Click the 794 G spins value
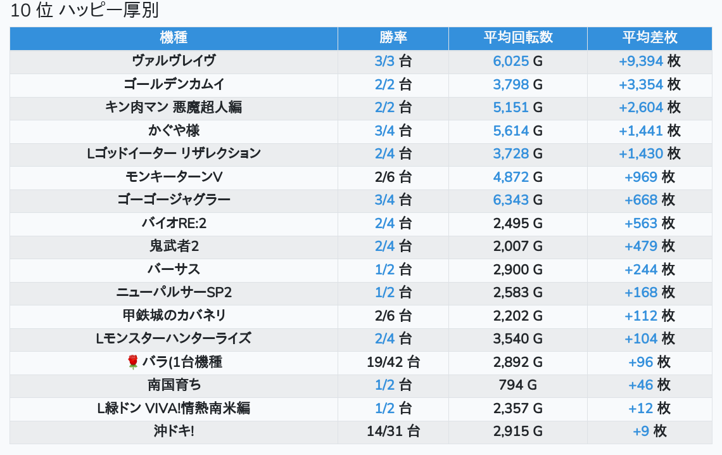 click(518, 385)
